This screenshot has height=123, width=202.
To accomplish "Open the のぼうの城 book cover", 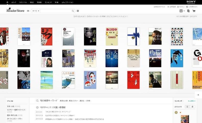I will [x=24, y=80].
